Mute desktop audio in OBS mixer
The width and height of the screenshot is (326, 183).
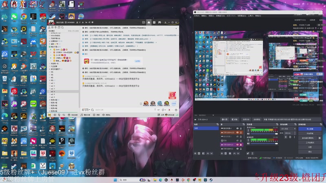[248, 144]
